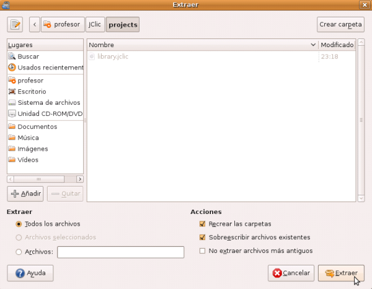The height and width of the screenshot is (289, 372).
Task: Uncheck Sobreescribir archivos existentes
Action: 202,238
